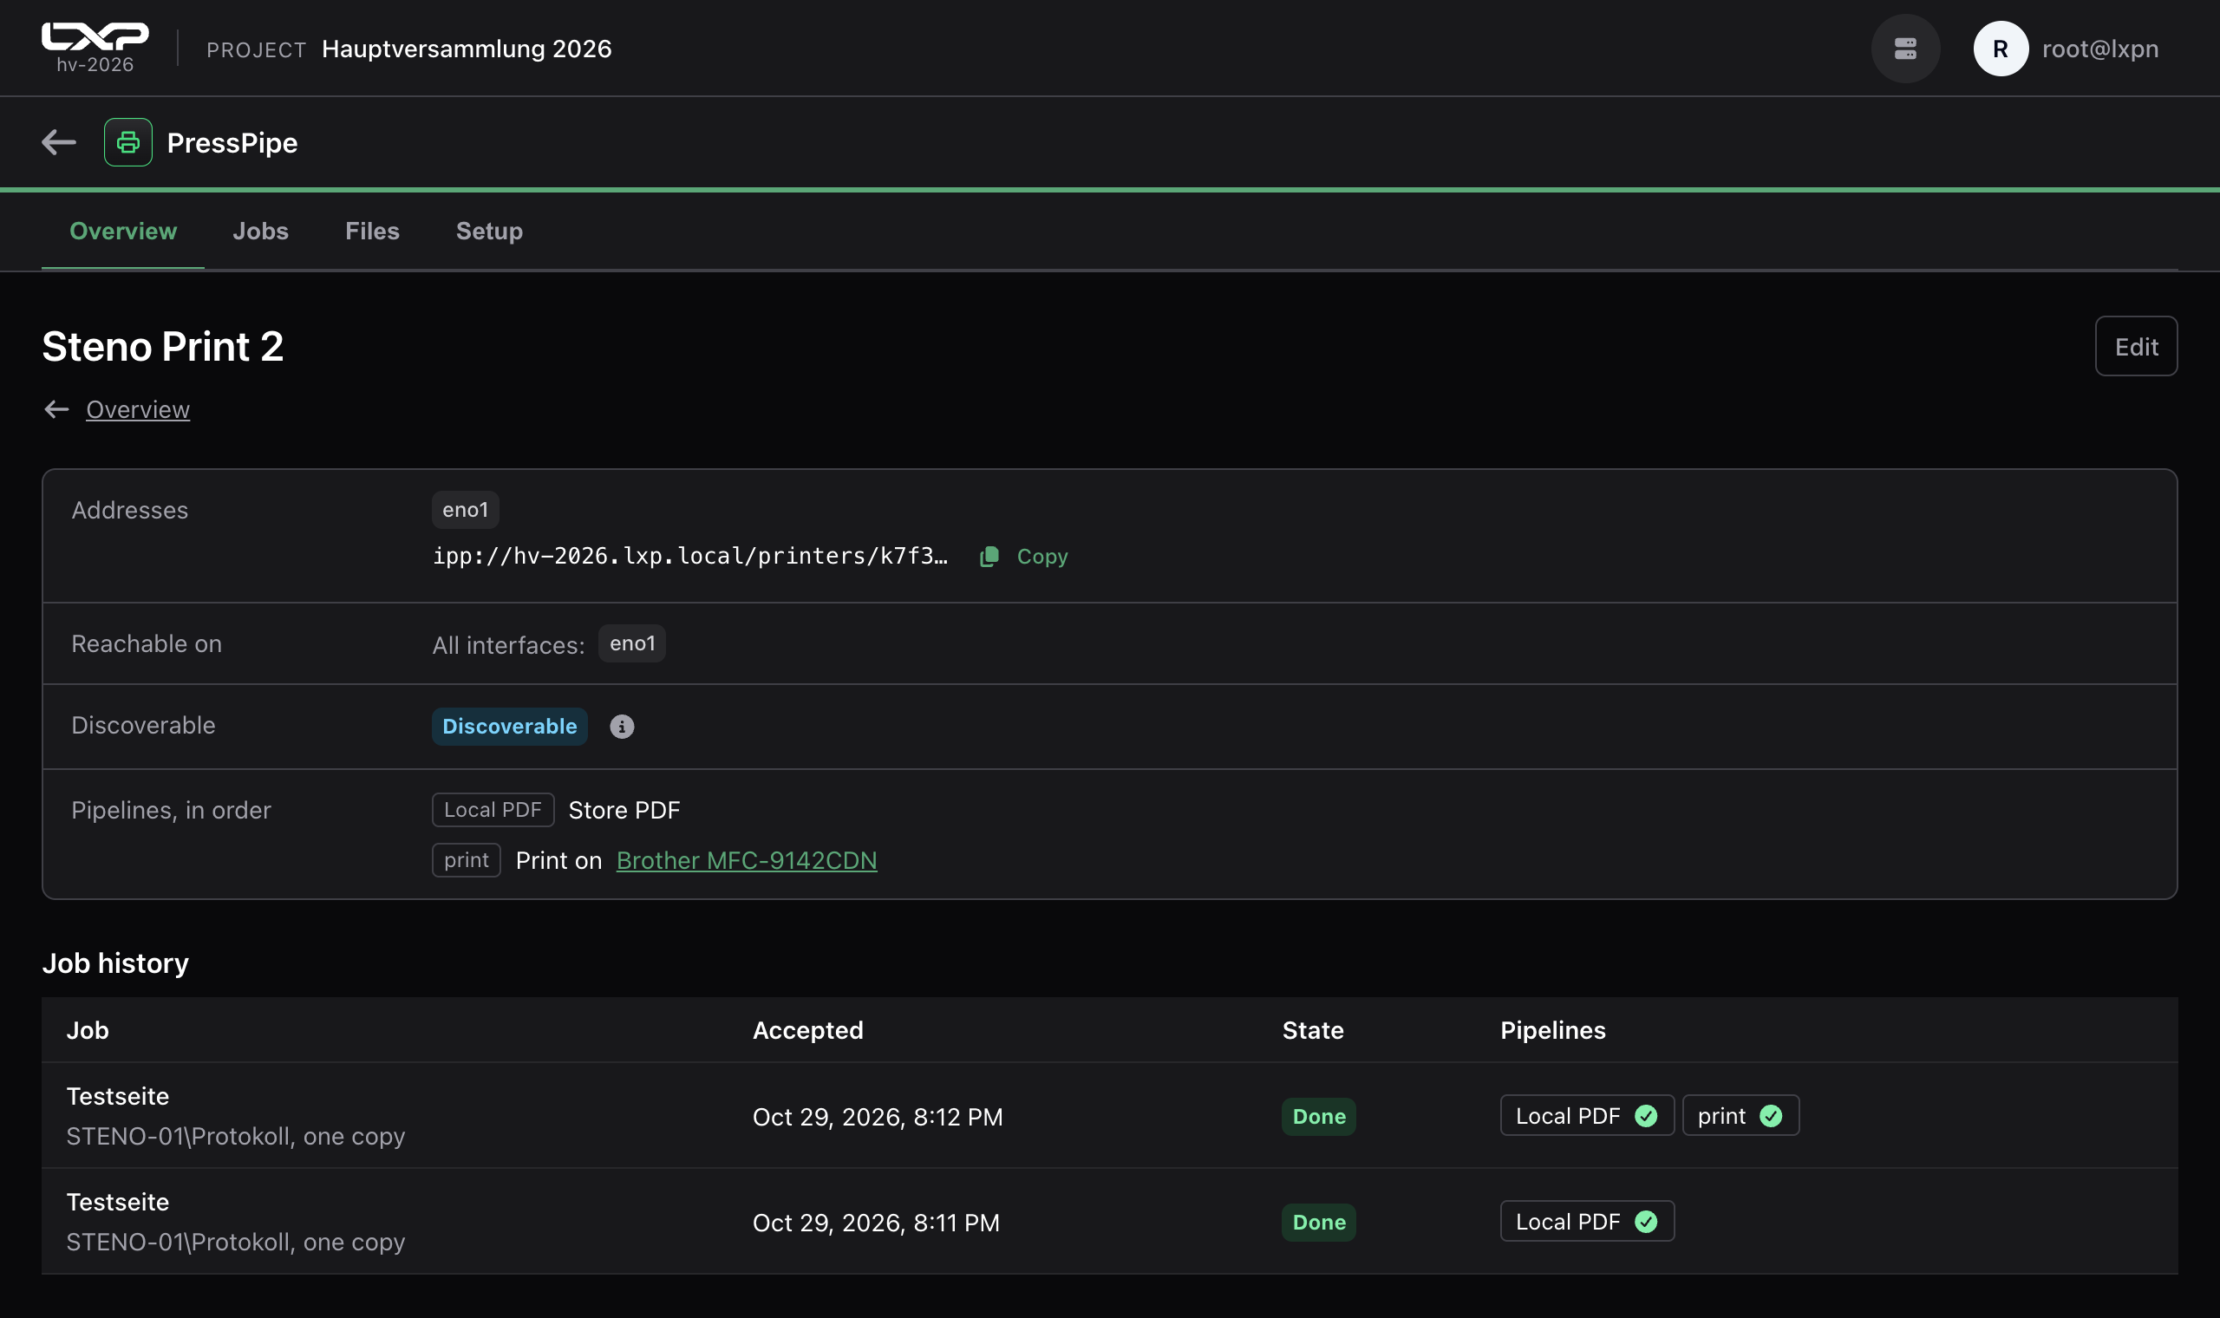
Task: Click the State column header
Action: point(1312,1030)
